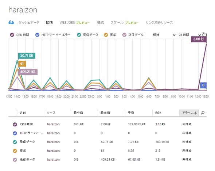
Task: Open the 24 時間 time range dropdown
Action: click(x=189, y=35)
